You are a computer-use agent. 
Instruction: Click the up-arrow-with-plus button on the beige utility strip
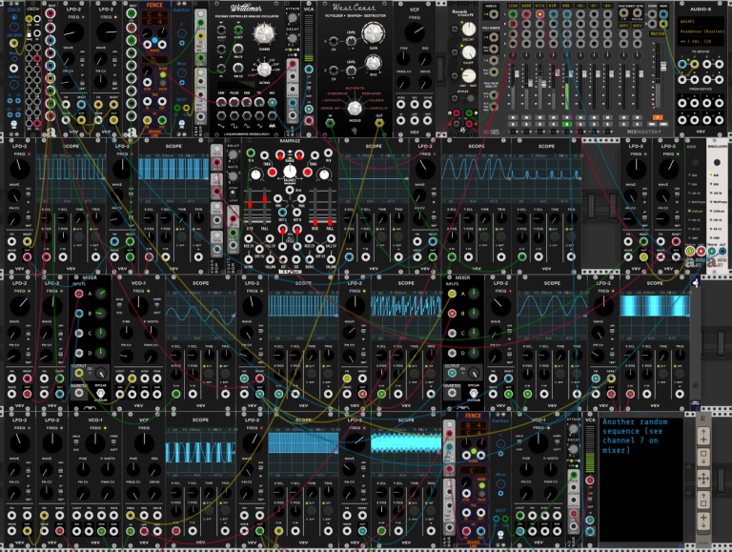(x=703, y=437)
